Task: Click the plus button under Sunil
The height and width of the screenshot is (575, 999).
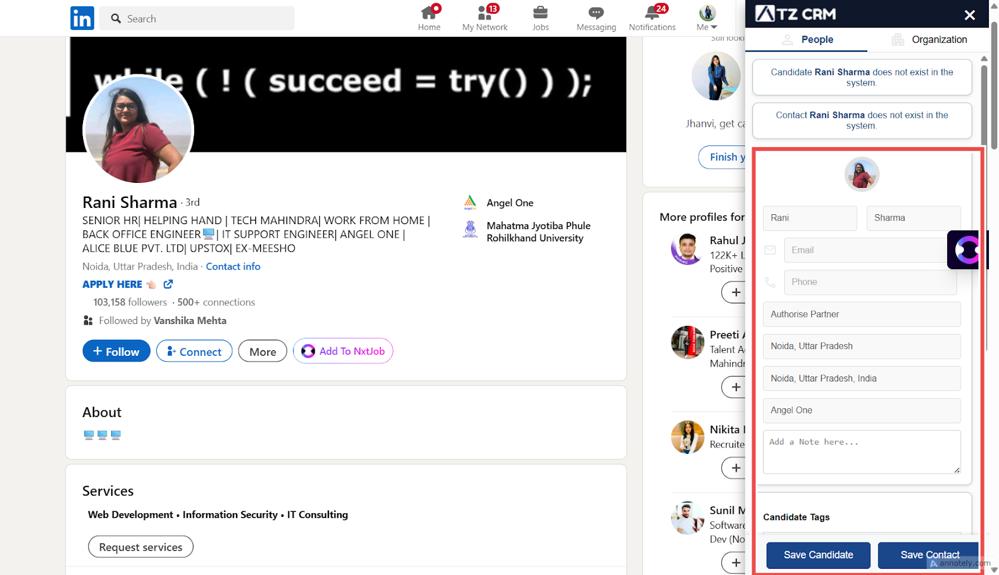Action: click(x=735, y=563)
